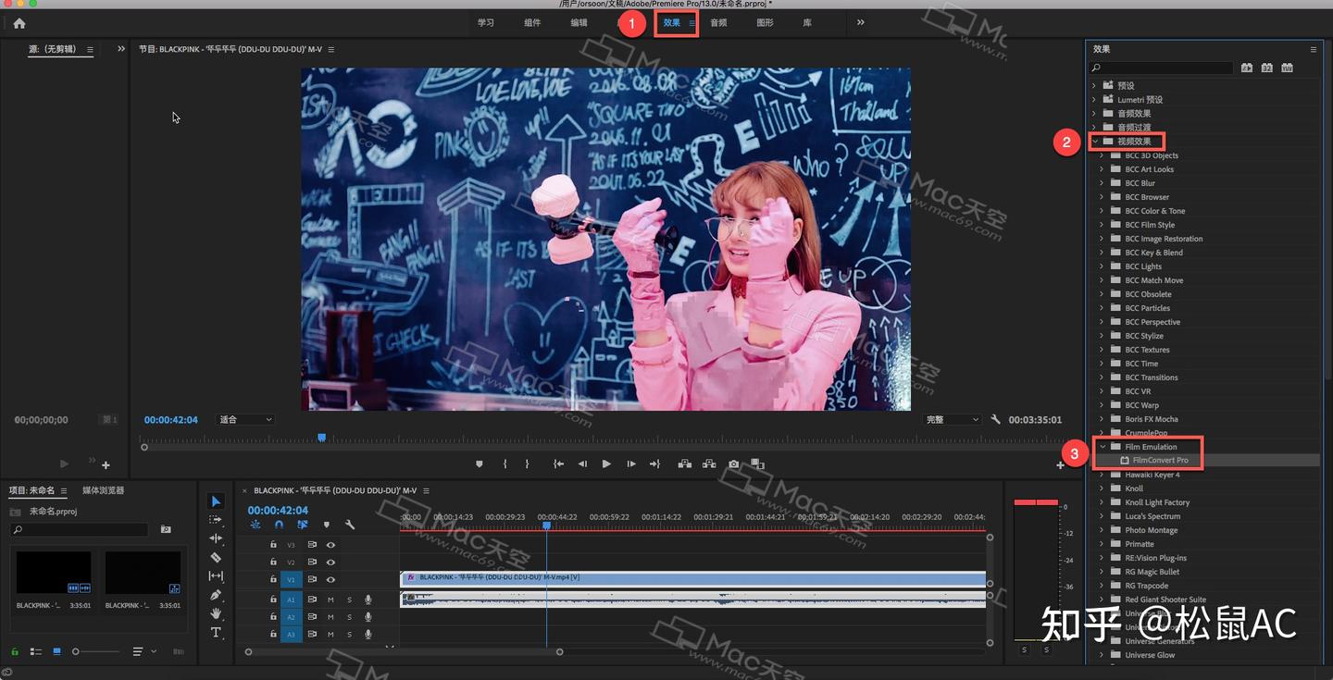This screenshot has height=680, width=1333.
Task: Open the 媒体浏览器 panel tab
Action: pyautogui.click(x=103, y=490)
